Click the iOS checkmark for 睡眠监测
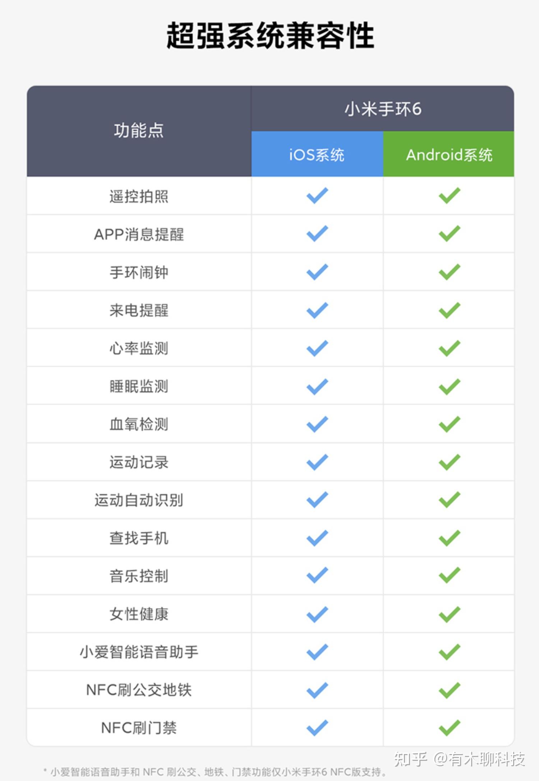The image size is (539, 781). 317,387
